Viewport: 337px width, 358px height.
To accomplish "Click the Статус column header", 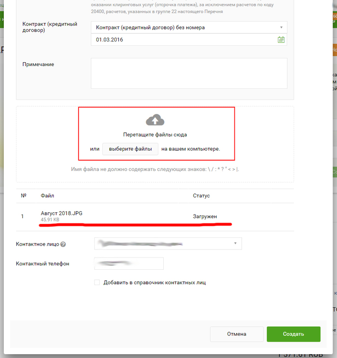I will [x=201, y=196].
